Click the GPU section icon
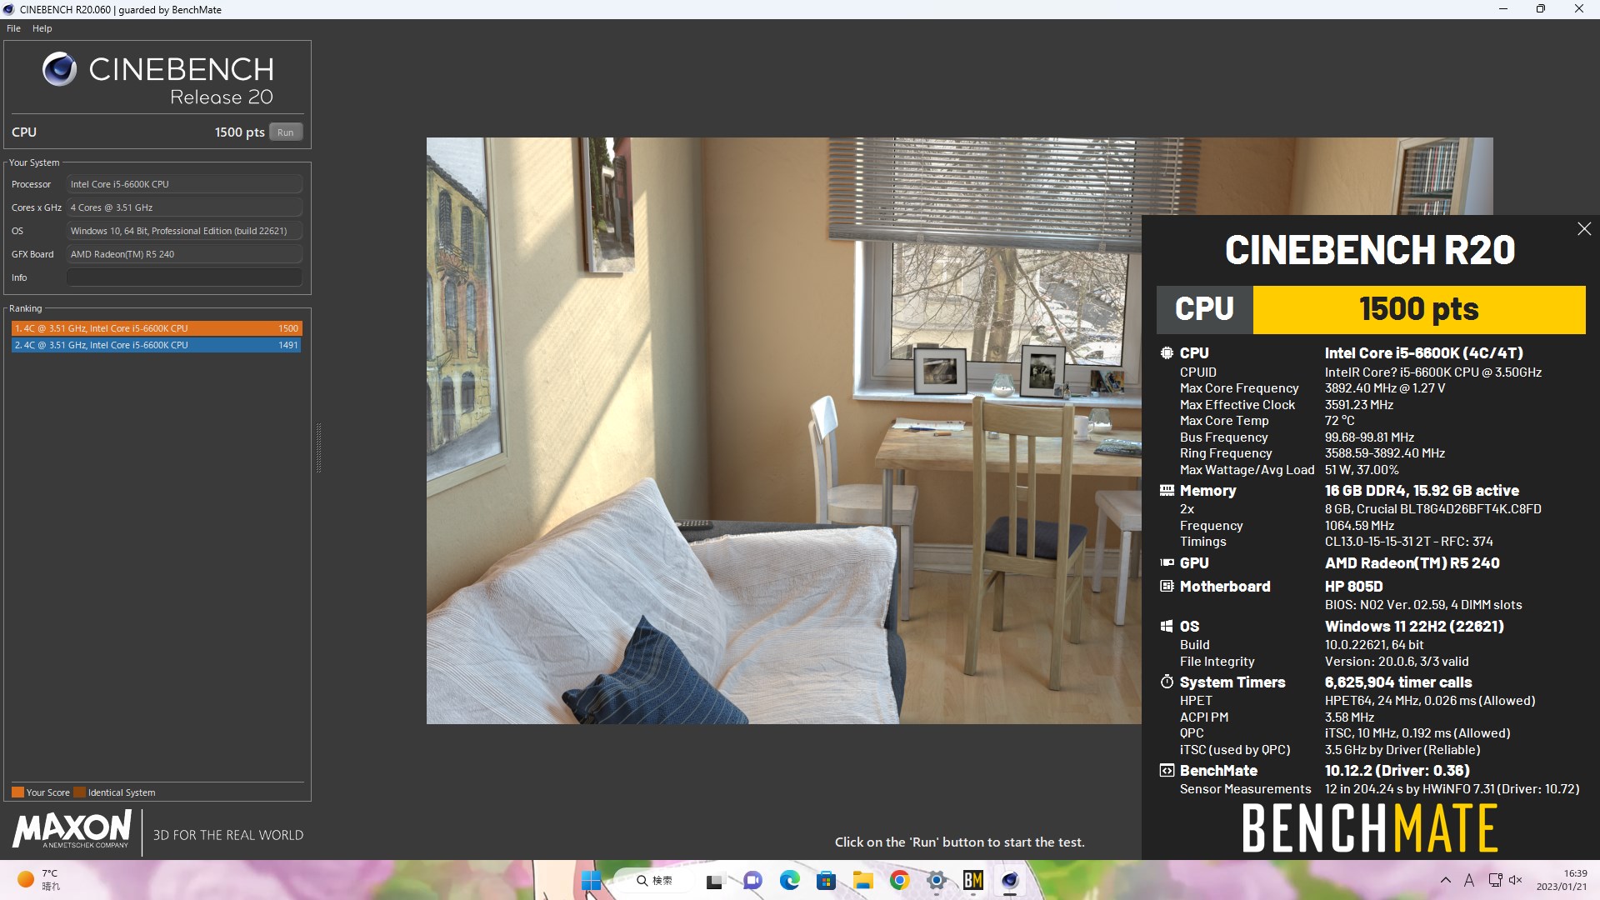1600x900 pixels. (1167, 563)
